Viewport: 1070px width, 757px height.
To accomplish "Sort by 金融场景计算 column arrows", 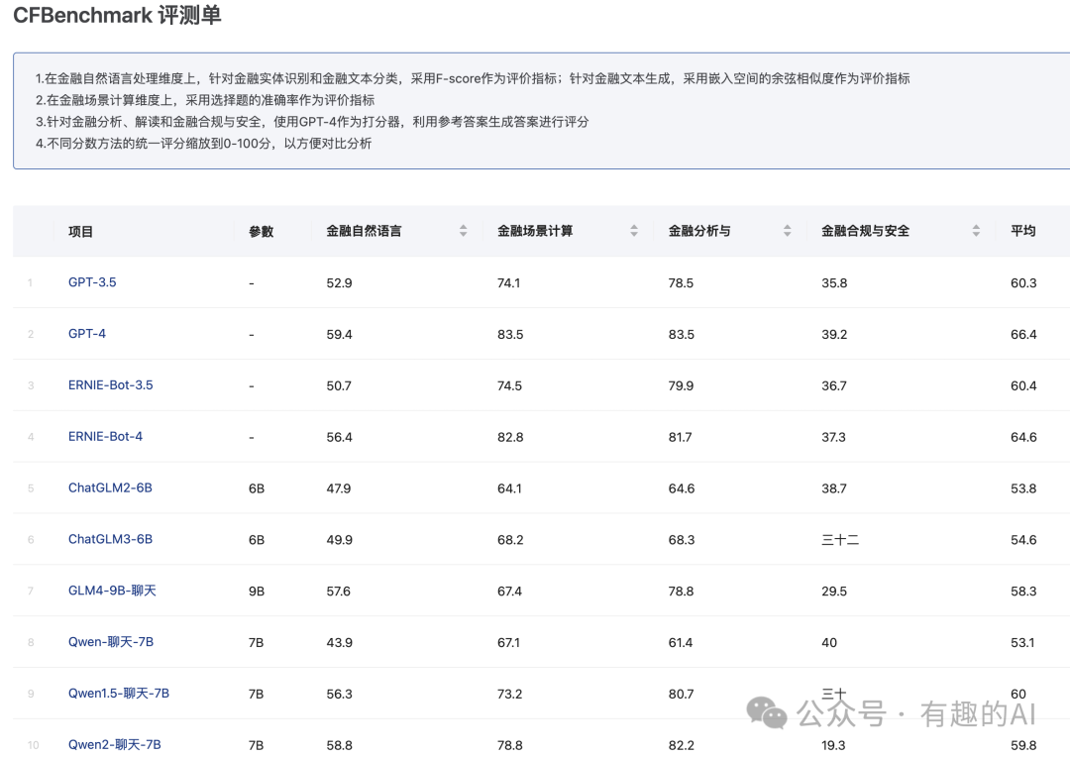I will click(x=634, y=231).
